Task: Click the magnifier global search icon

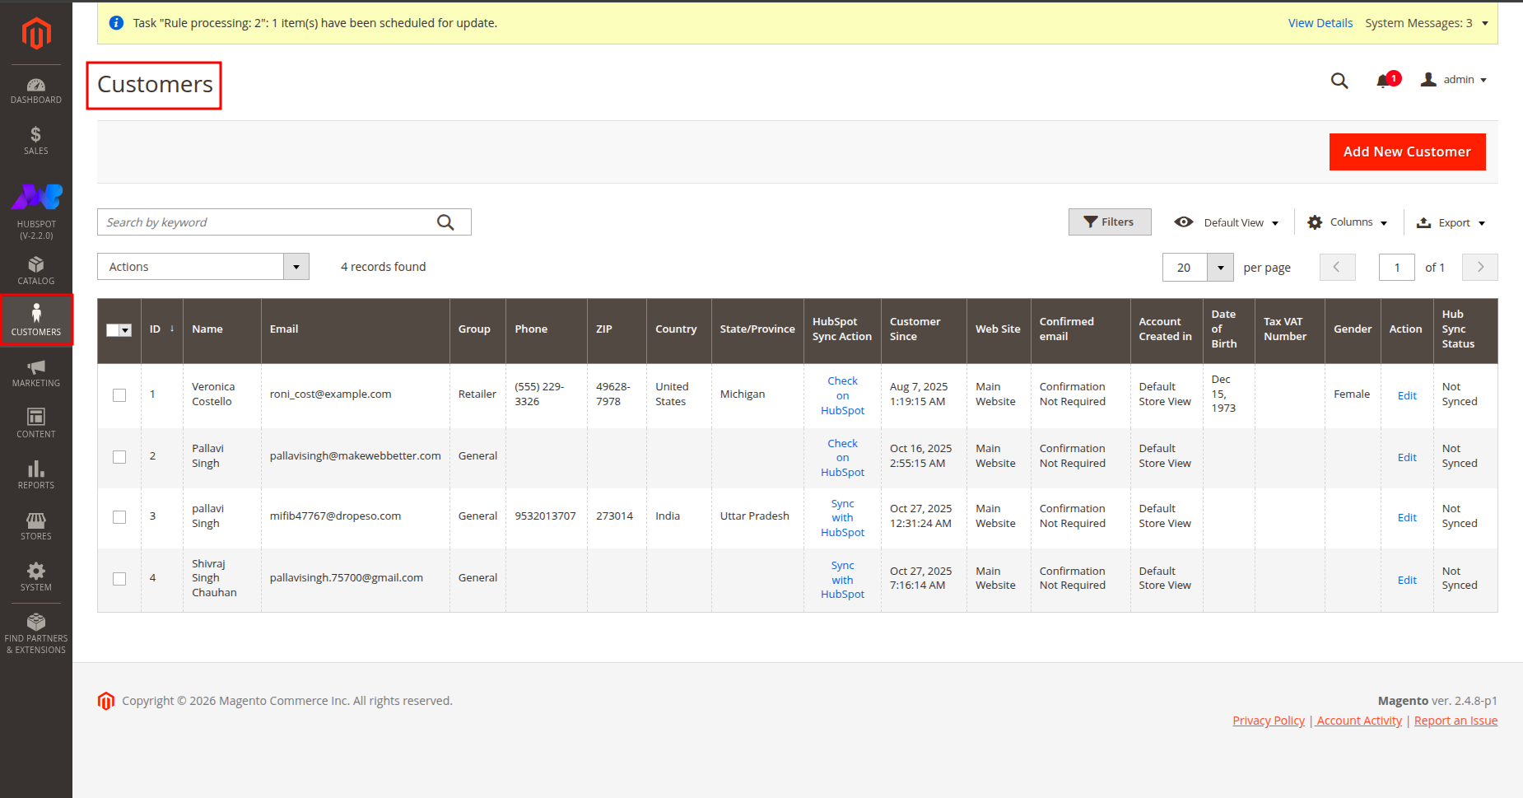Action: 1339,81
